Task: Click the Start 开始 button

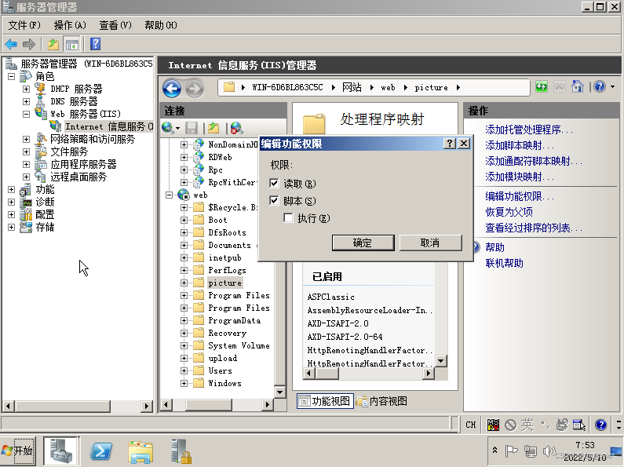Action: 18,451
